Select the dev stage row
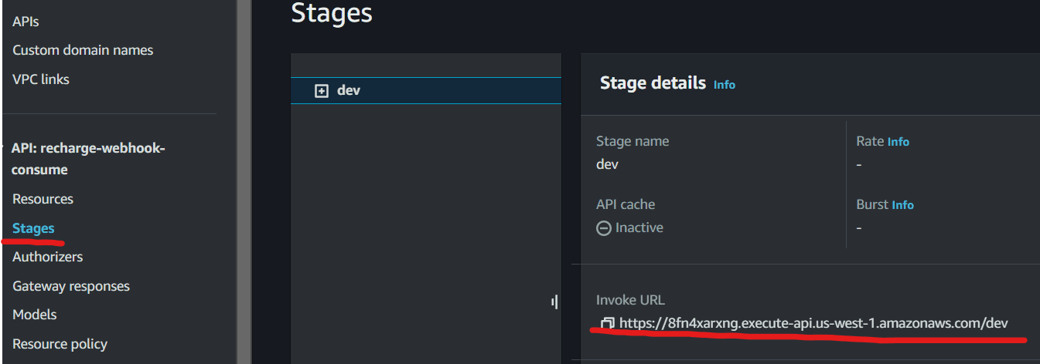Image resolution: width=1040 pixels, height=364 pixels. coord(426,91)
